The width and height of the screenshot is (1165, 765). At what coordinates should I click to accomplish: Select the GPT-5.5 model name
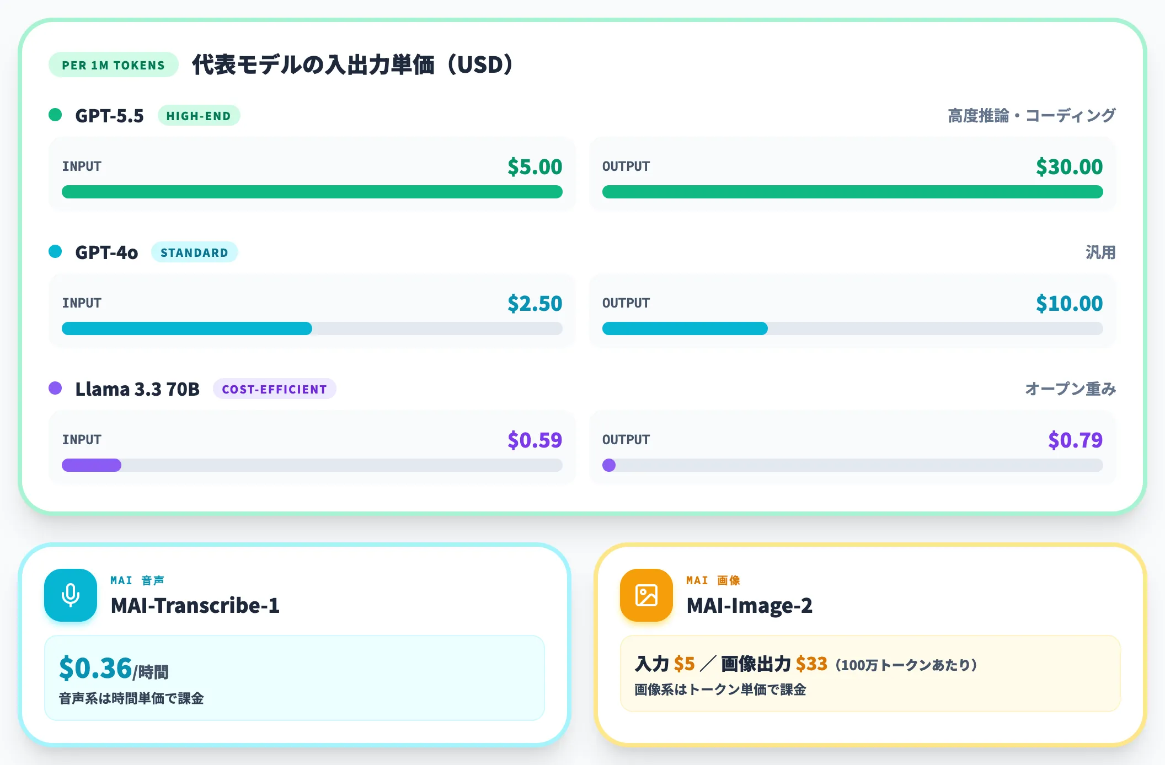click(109, 116)
